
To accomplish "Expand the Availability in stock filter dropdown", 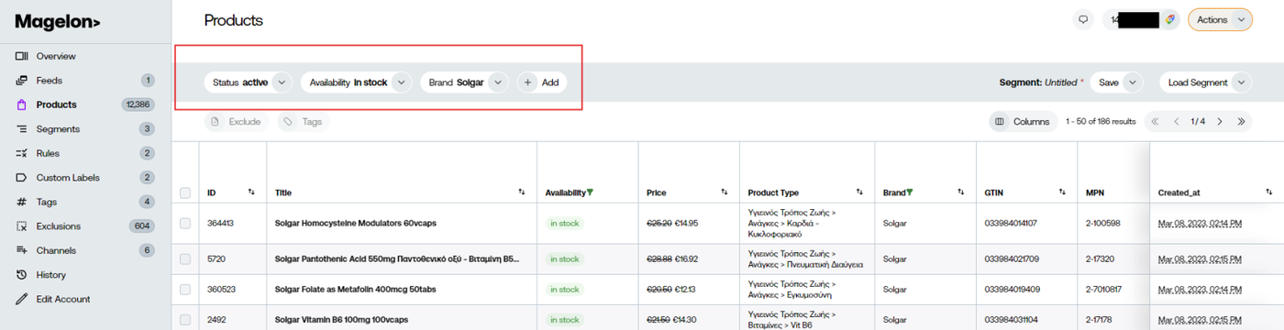I will (x=401, y=82).
